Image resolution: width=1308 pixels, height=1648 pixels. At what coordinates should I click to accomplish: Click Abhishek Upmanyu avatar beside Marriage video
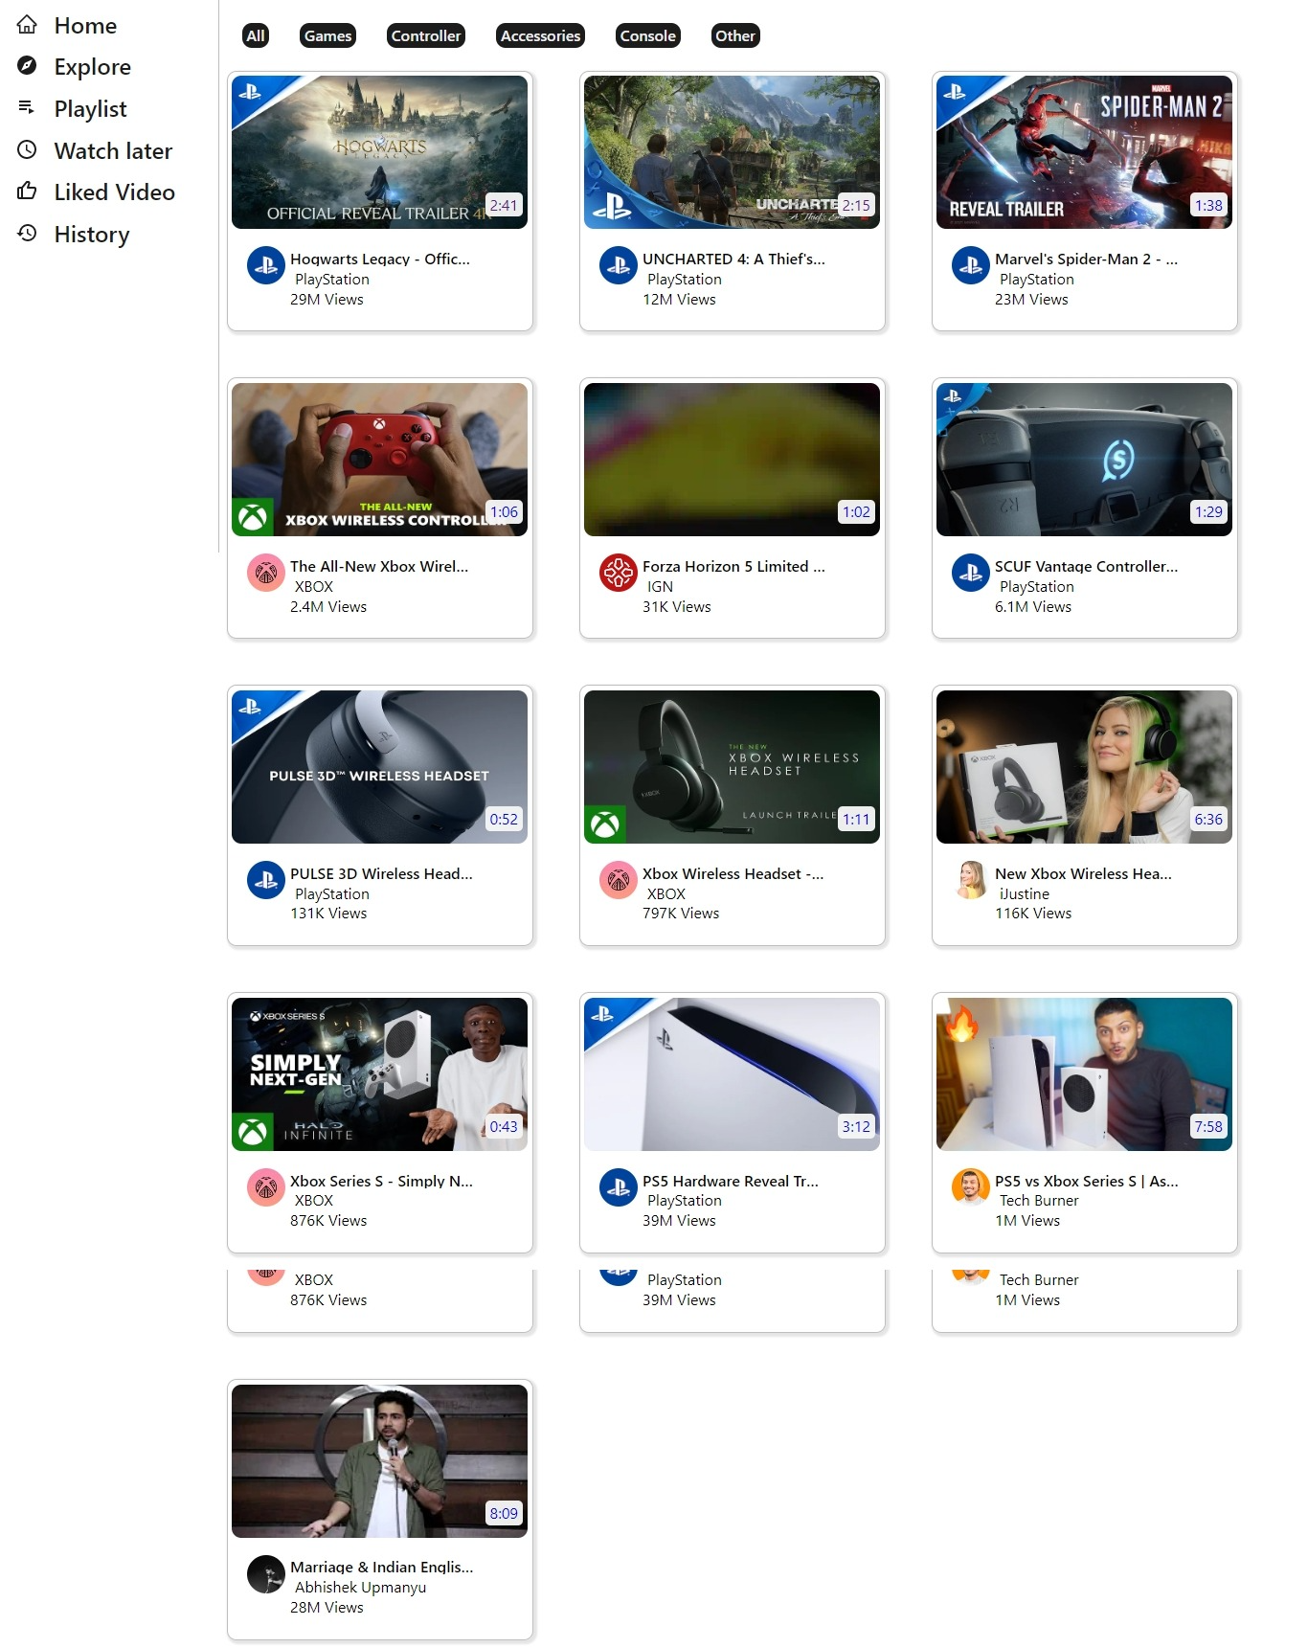click(266, 1573)
